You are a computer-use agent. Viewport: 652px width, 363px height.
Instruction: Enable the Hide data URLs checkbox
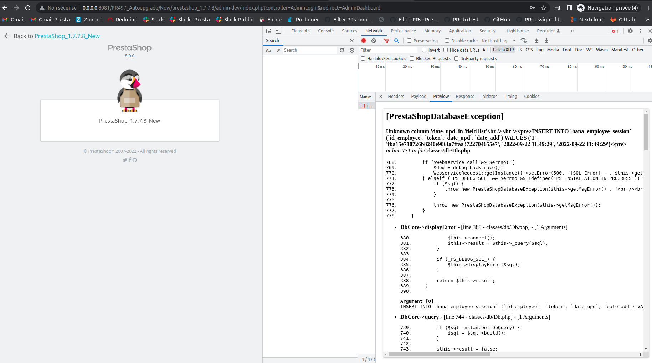(446, 50)
